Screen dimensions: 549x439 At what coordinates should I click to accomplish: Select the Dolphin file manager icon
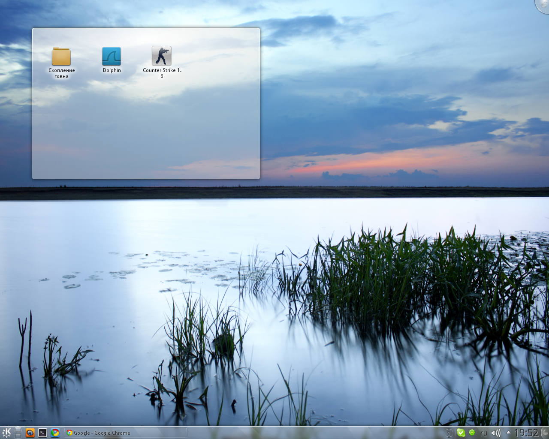click(112, 60)
